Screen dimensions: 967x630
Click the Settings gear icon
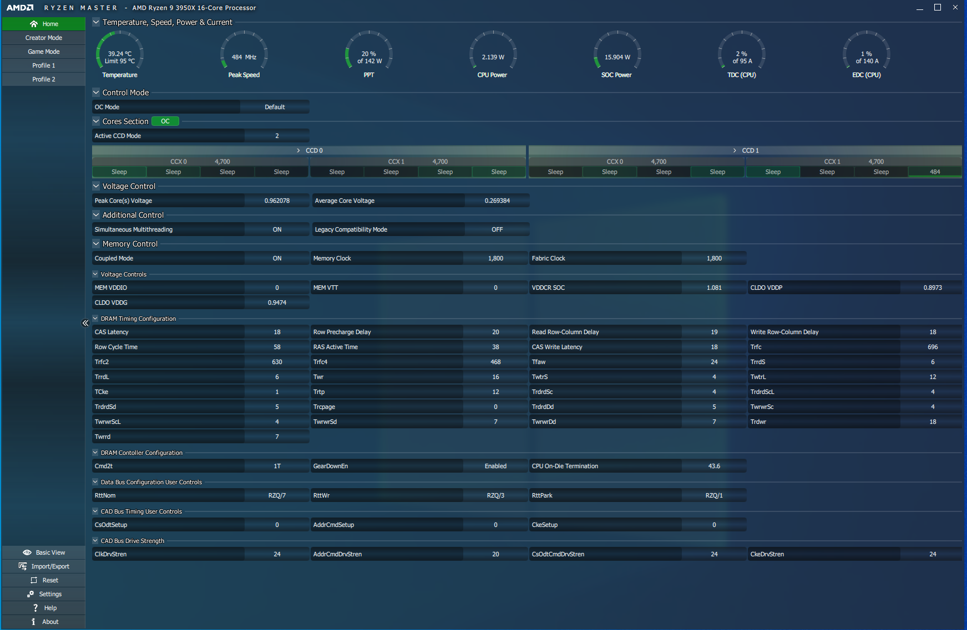tap(31, 594)
